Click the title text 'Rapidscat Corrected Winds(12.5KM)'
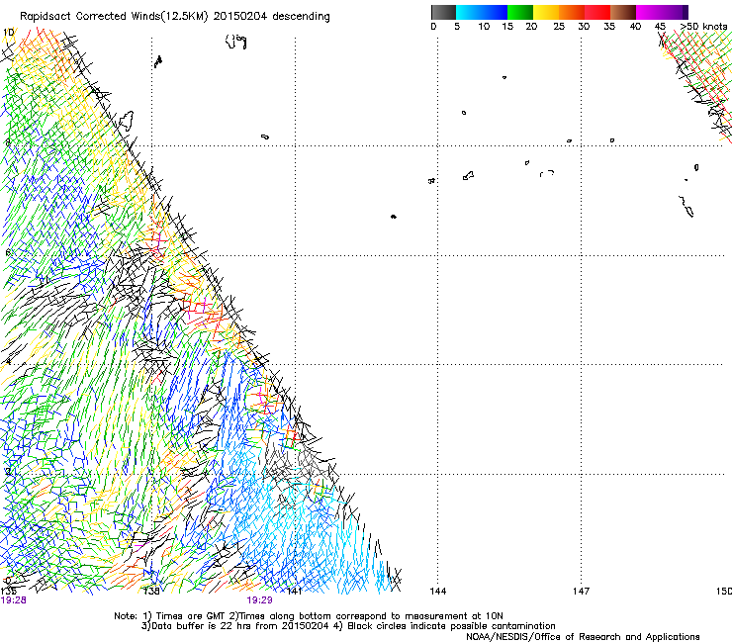This screenshot has width=732, height=643. (114, 17)
